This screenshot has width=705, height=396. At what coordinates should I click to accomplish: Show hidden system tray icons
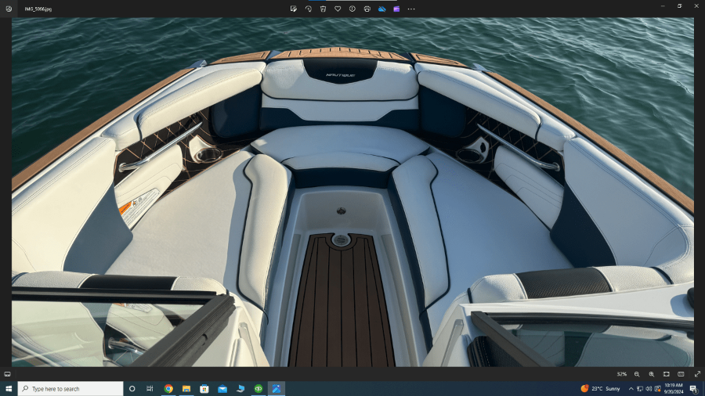(631, 389)
